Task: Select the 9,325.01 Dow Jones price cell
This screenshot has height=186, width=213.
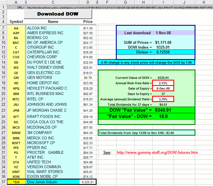Action: tap(88, 182)
